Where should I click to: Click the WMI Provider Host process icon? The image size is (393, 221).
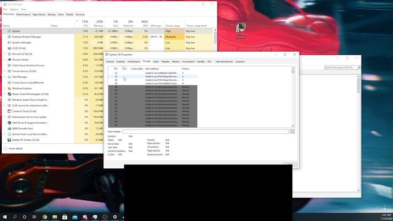coord(9,128)
